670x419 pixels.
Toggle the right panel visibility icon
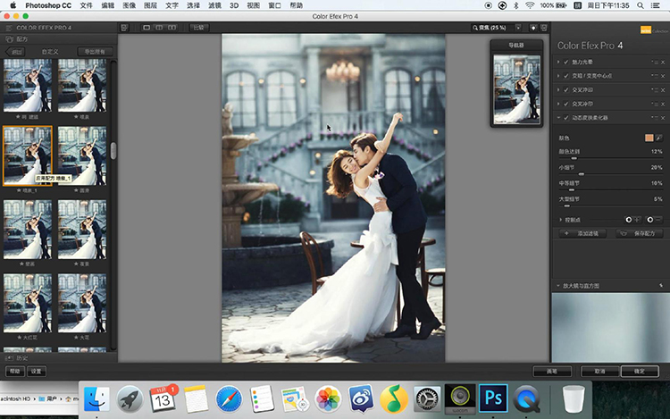pyautogui.click(x=543, y=28)
